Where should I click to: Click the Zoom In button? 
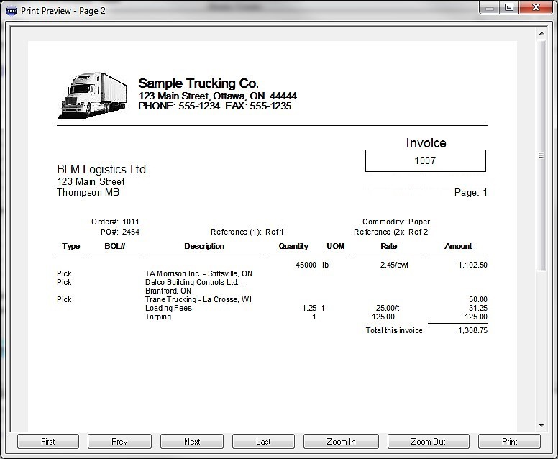coord(342,441)
